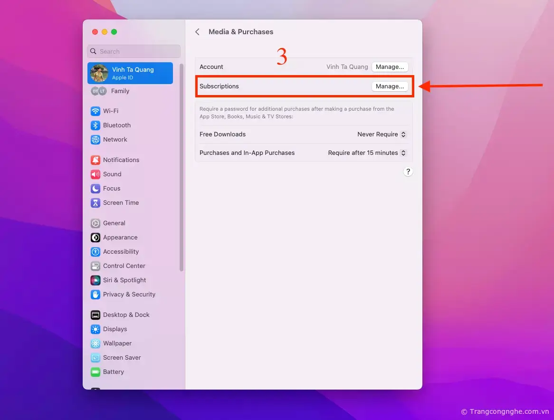Open Family in the sidebar

point(120,91)
